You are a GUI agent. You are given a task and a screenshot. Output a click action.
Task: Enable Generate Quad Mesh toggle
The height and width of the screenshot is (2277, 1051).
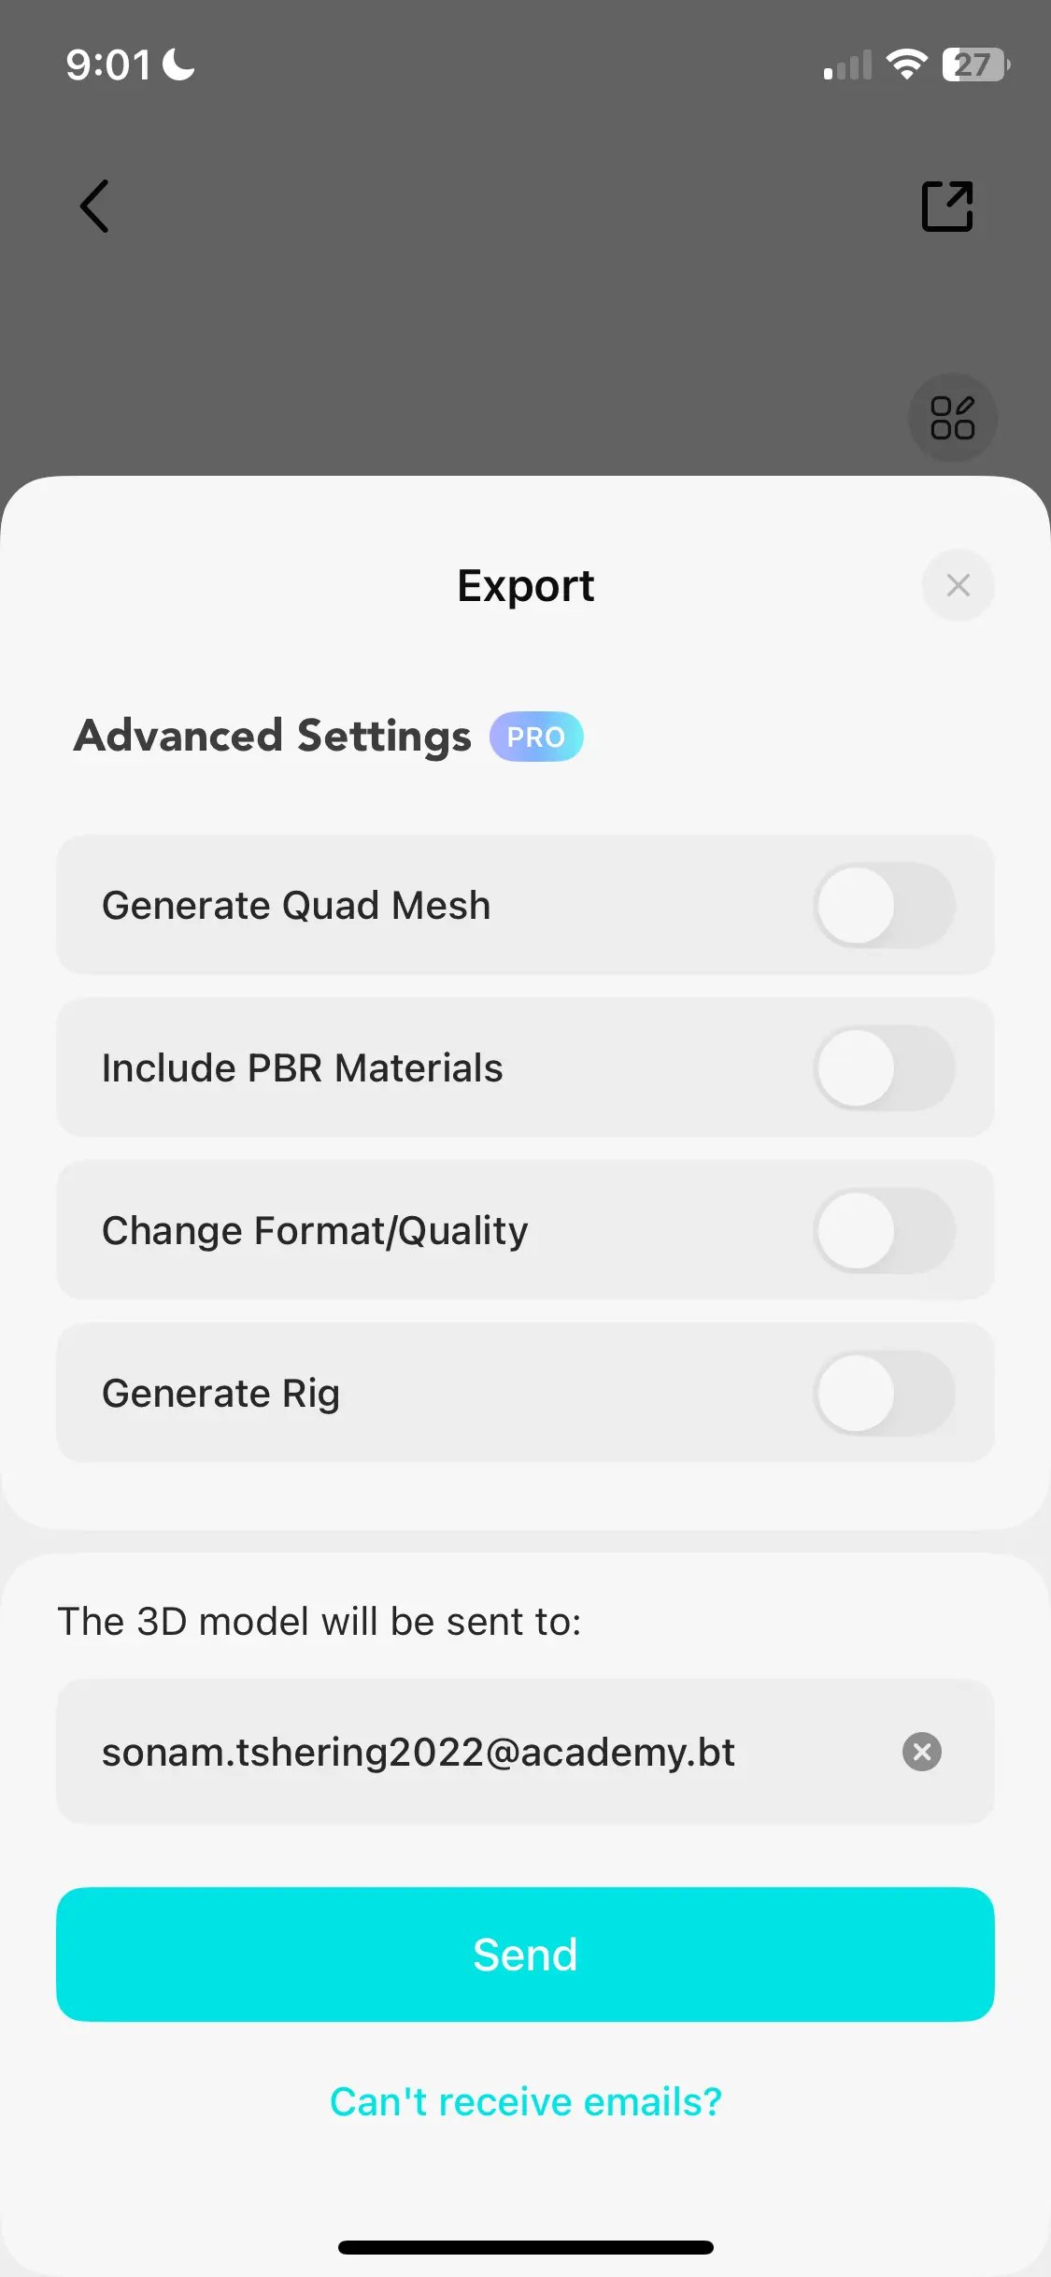coord(884,905)
